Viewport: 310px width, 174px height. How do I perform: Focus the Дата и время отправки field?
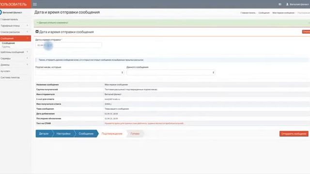click(x=68, y=45)
